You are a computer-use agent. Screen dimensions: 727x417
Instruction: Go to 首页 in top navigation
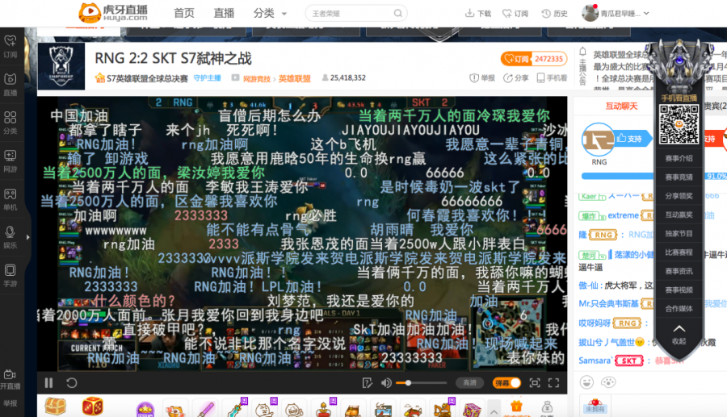click(184, 13)
